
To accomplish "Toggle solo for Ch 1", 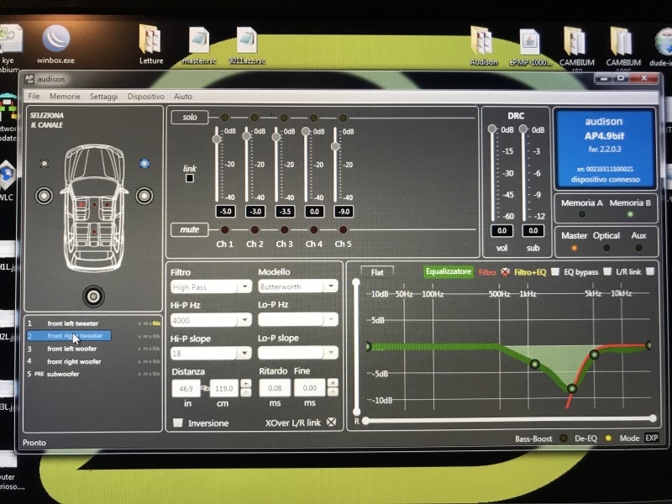I will click(224, 118).
